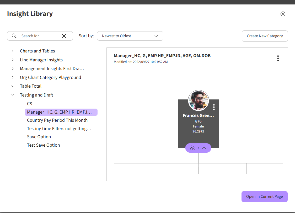Click the search magnifier icon
This screenshot has height=213, width=295.
(x=14, y=36)
